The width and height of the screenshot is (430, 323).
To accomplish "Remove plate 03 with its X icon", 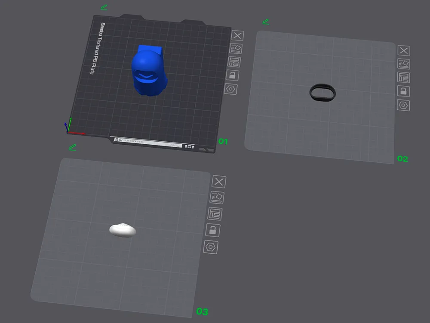I will pos(219,182).
